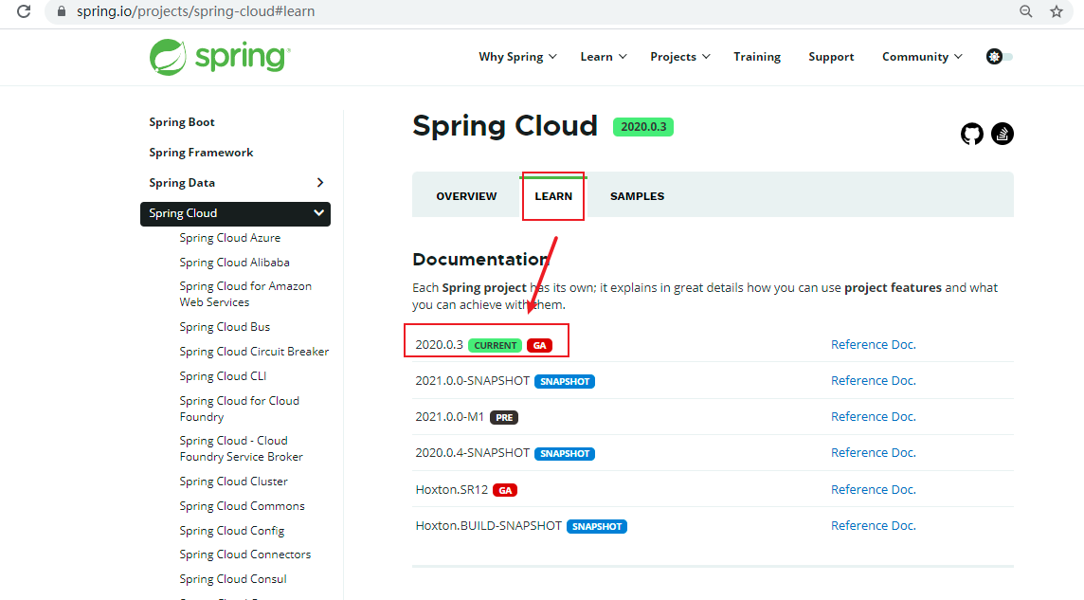Click the 2021.0.0-SNAPSHOT version text
The height and width of the screenshot is (600, 1084).
pyautogui.click(x=472, y=381)
